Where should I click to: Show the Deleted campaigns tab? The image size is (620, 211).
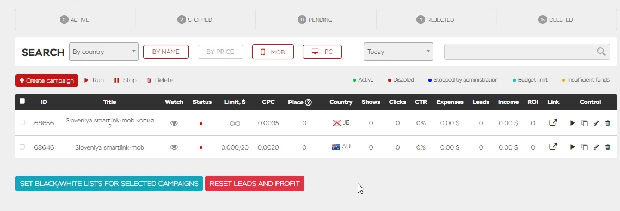pyautogui.click(x=556, y=20)
